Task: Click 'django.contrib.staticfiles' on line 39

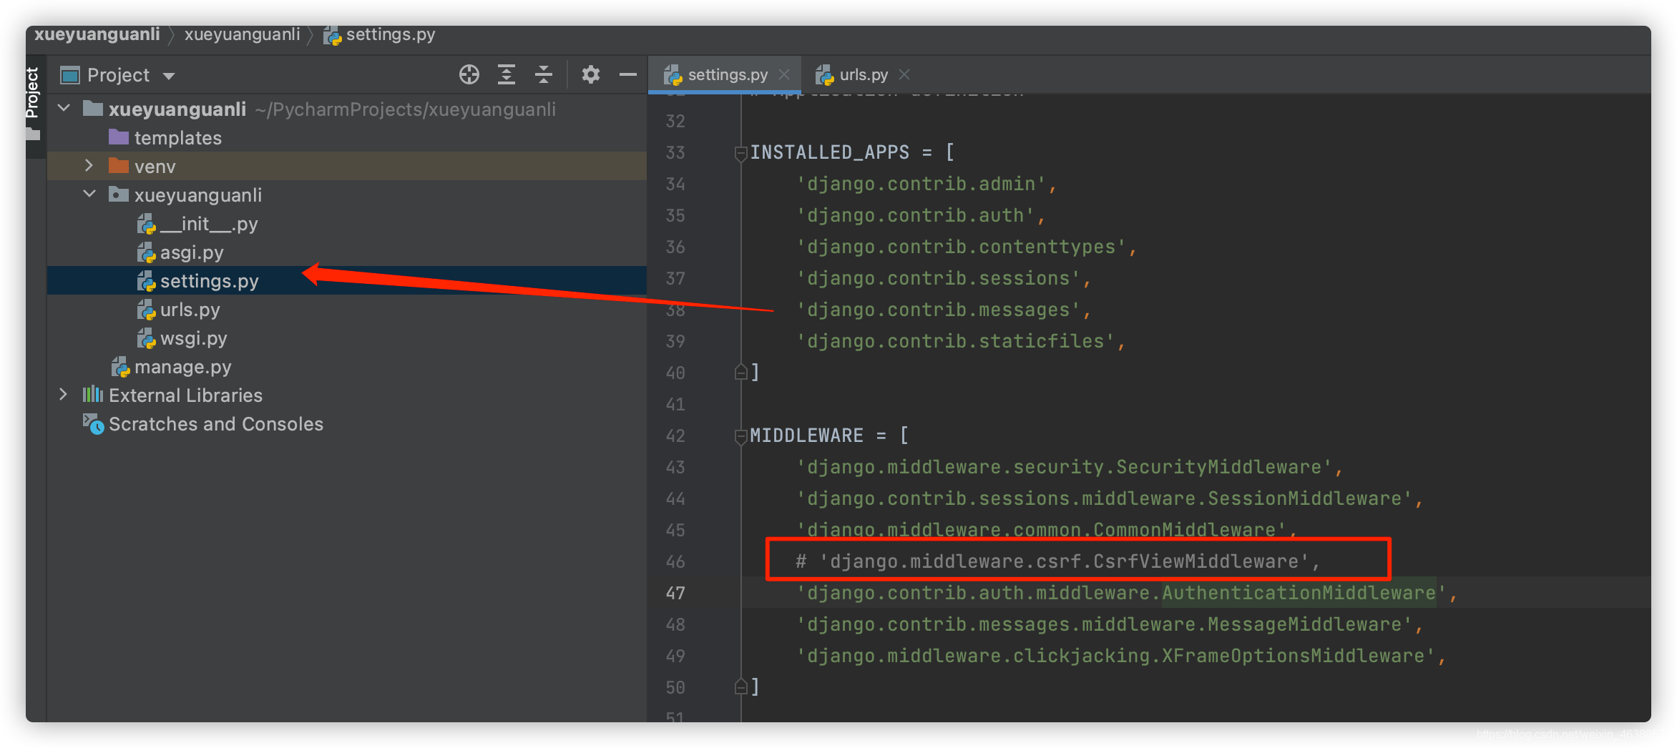Action: (x=956, y=341)
